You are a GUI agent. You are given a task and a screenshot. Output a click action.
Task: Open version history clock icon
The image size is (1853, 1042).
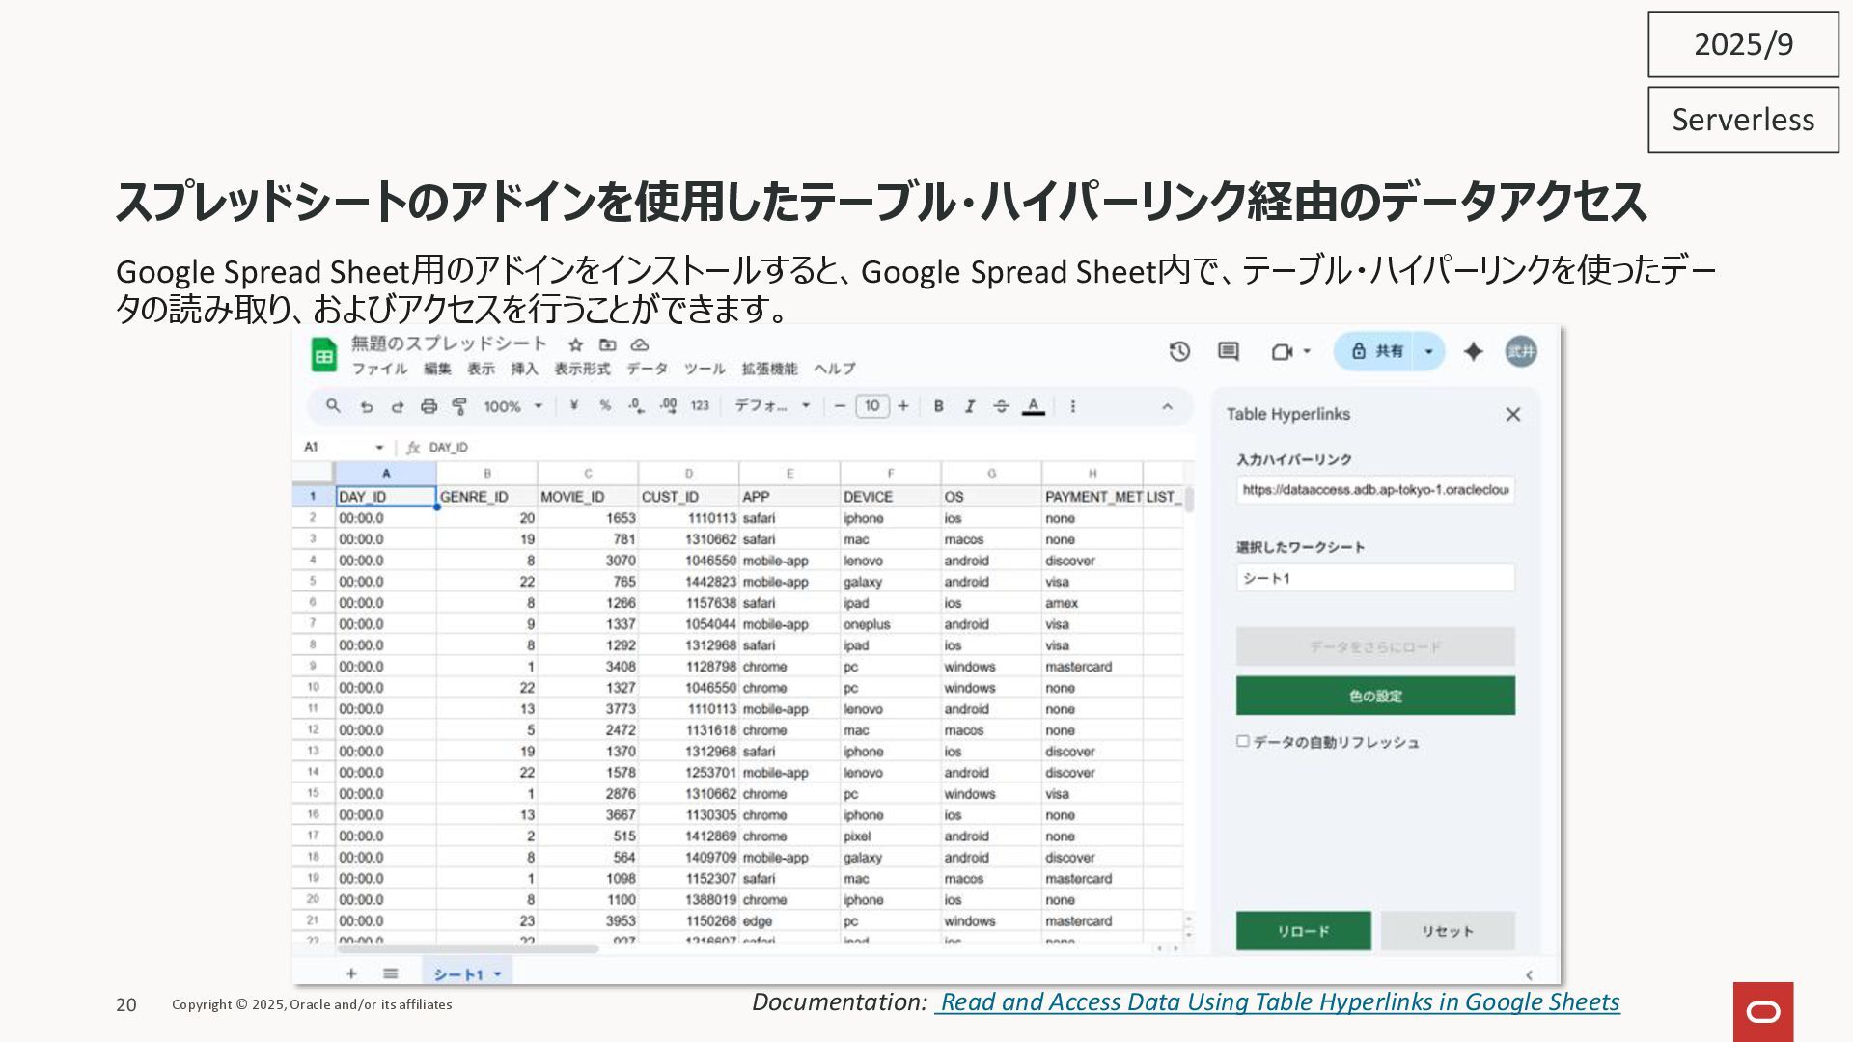[x=1179, y=351]
